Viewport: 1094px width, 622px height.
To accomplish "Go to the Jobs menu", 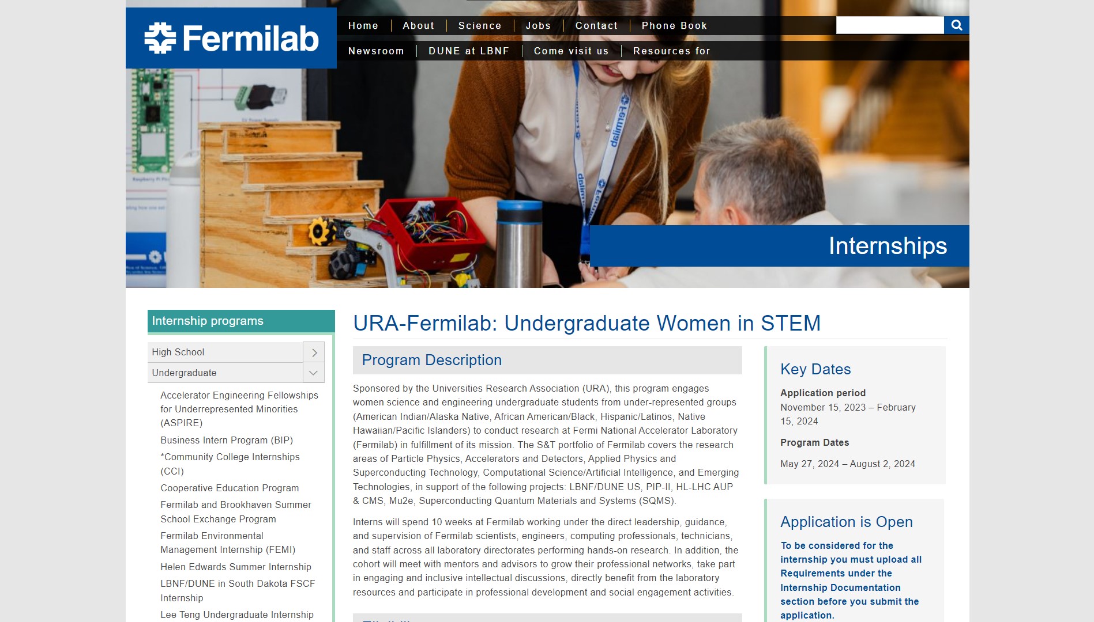I will pyautogui.click(x=537, y=26).
